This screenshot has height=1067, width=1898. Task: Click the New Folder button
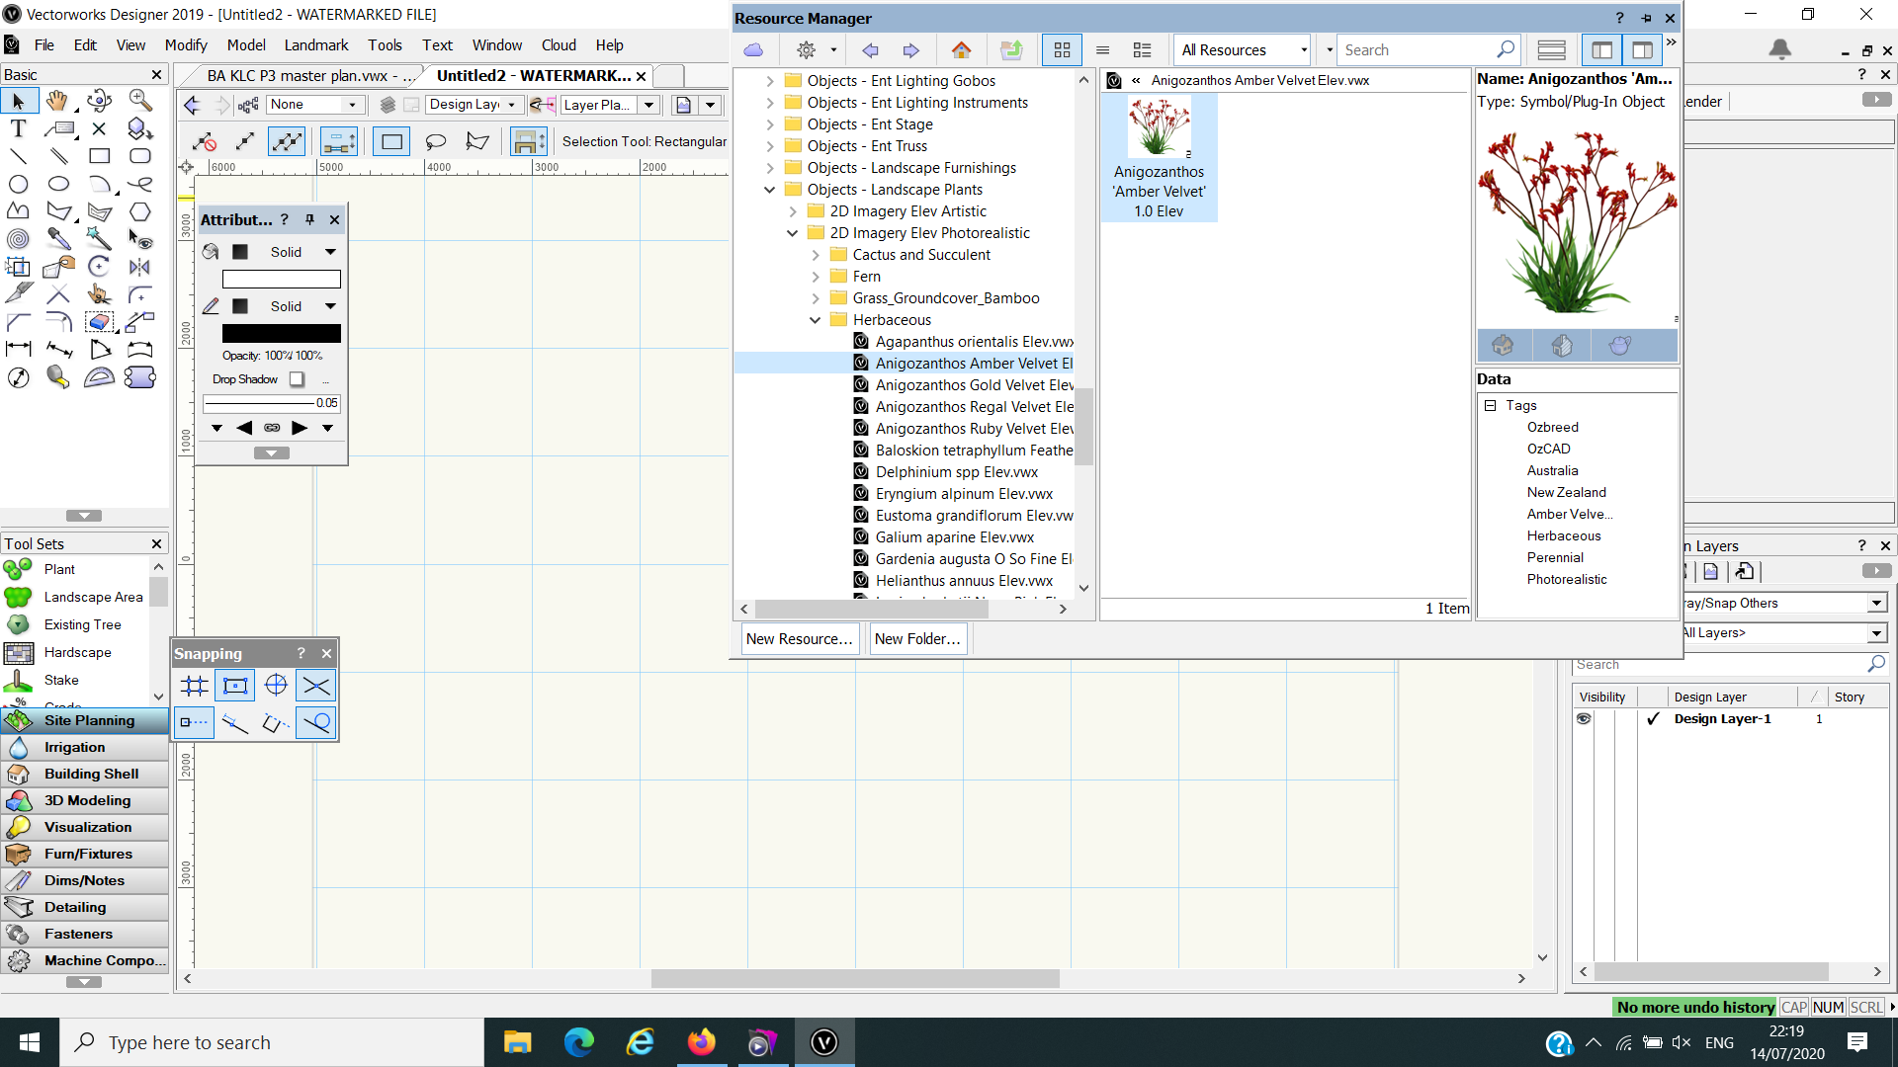pyautogui.click(x=917, y=639)
